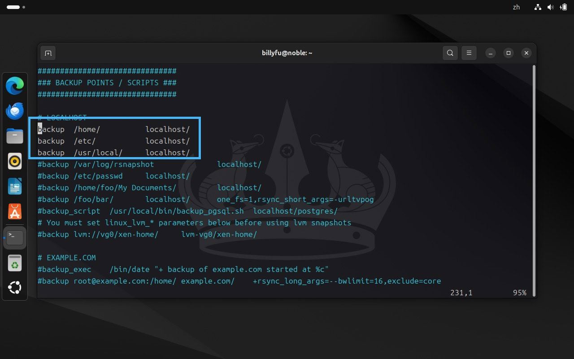Open the terminal hamburger menu
This screenshot has width=574, height=359.
(469, 53)
